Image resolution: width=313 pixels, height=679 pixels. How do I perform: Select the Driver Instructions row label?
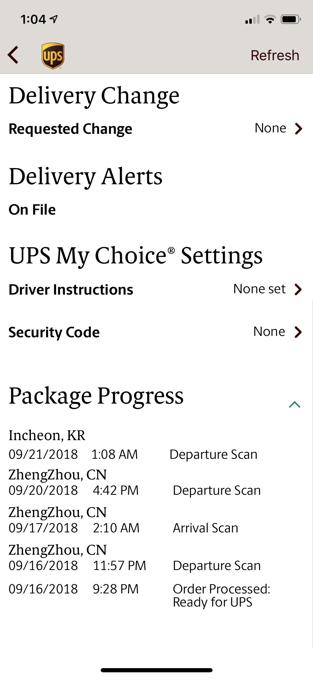pyautogui.click(x=71, y=290)
